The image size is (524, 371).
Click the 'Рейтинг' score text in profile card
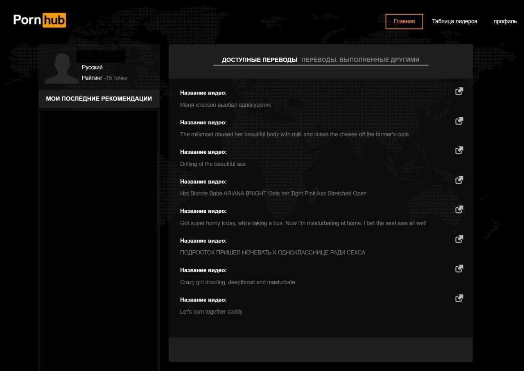pos(104,78)
